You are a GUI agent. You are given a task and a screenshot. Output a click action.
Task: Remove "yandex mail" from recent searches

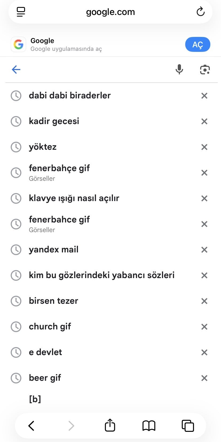click(x=204, y=250)
